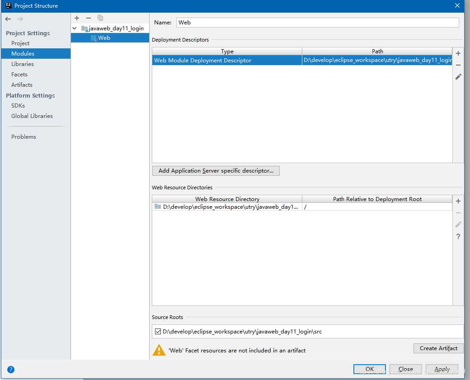Close the Project Structure dialog window
The height and width of the screenshot is (380, 470).
(x=457, y=5)
